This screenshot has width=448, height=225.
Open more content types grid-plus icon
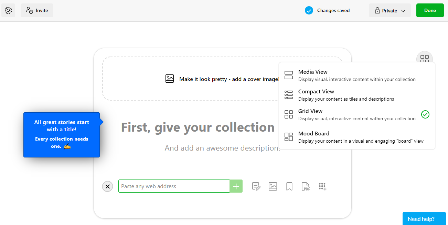(322, 186)
